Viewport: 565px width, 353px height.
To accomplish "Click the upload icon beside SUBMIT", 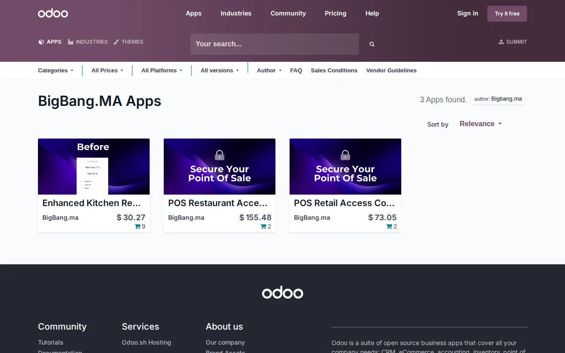I will click(x=501, y=42).
